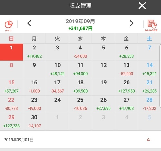Select day 12 in the calendar

pyautogui.click(x=103, y=69)
